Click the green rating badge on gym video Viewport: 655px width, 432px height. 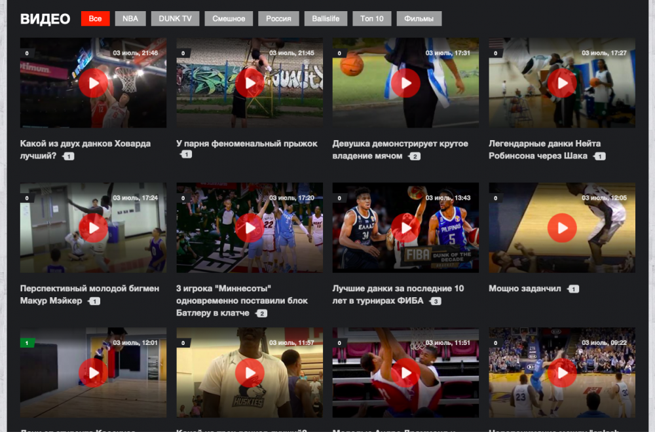coord(27,343)
